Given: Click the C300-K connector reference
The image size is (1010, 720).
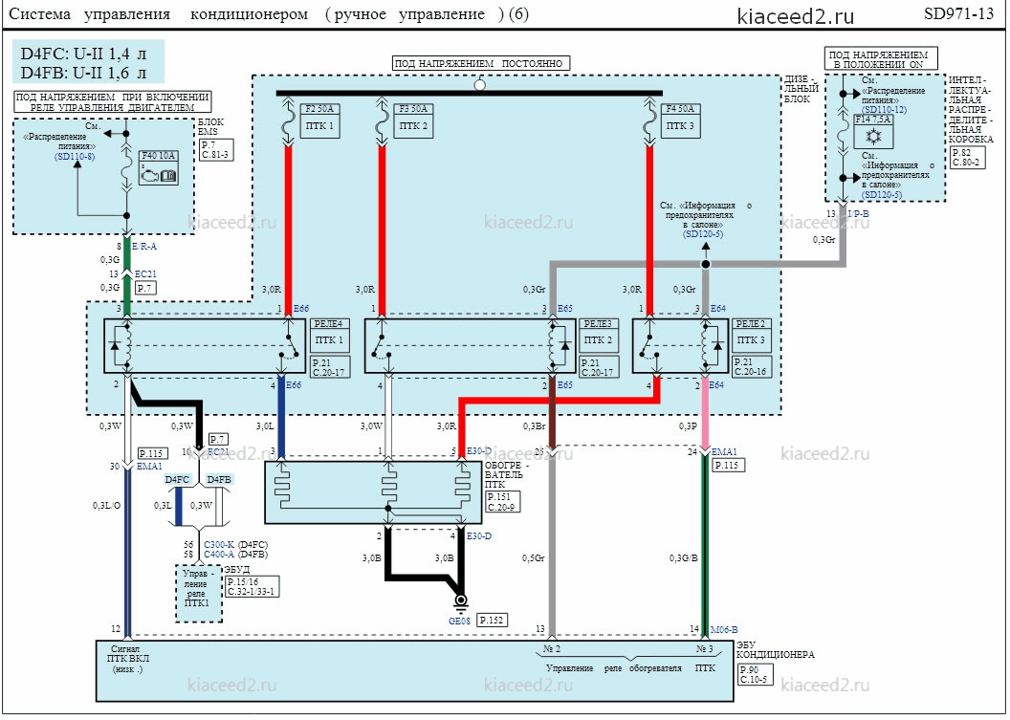Looking at the screenshot, I should (219, 545).
